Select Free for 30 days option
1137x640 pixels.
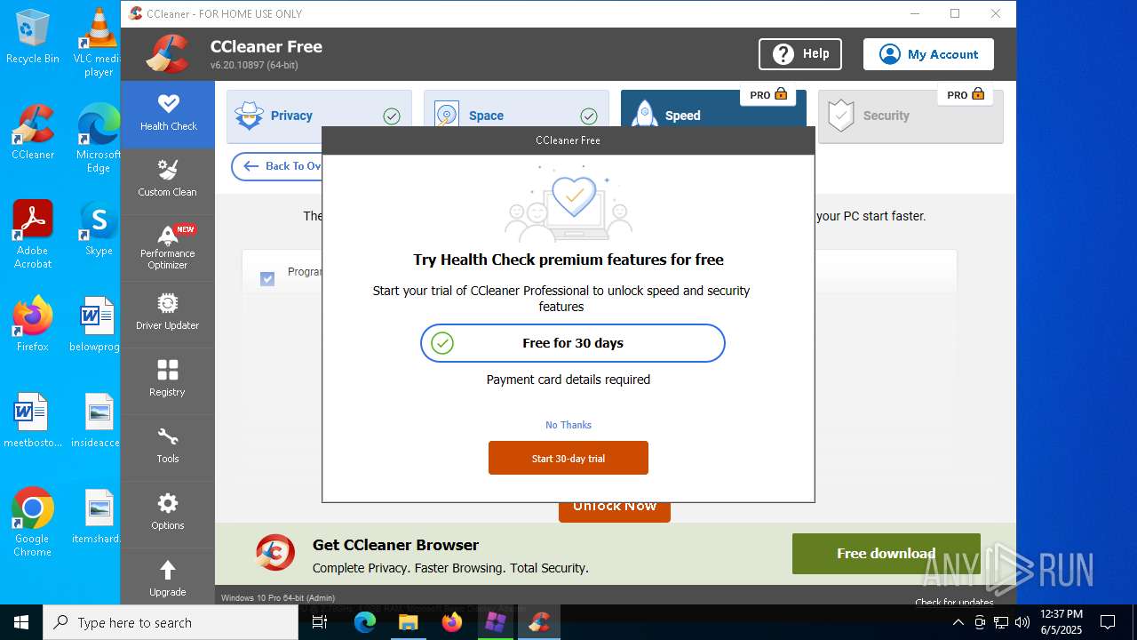point(573,343)
